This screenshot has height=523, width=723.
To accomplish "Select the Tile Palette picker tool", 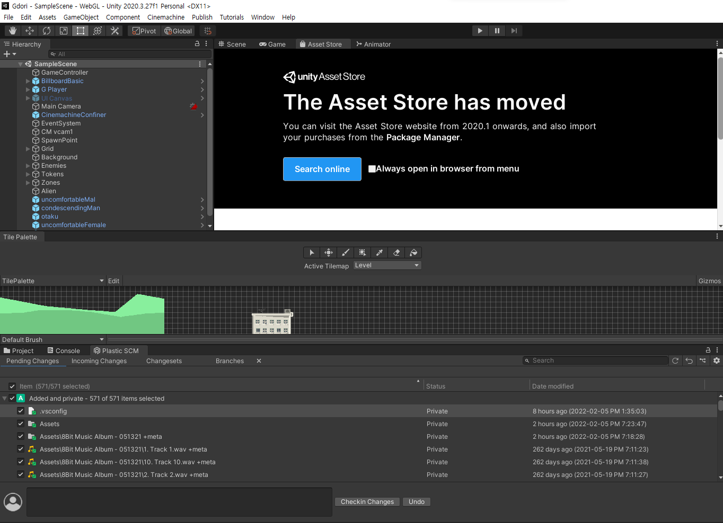I will tap(380, 253).
